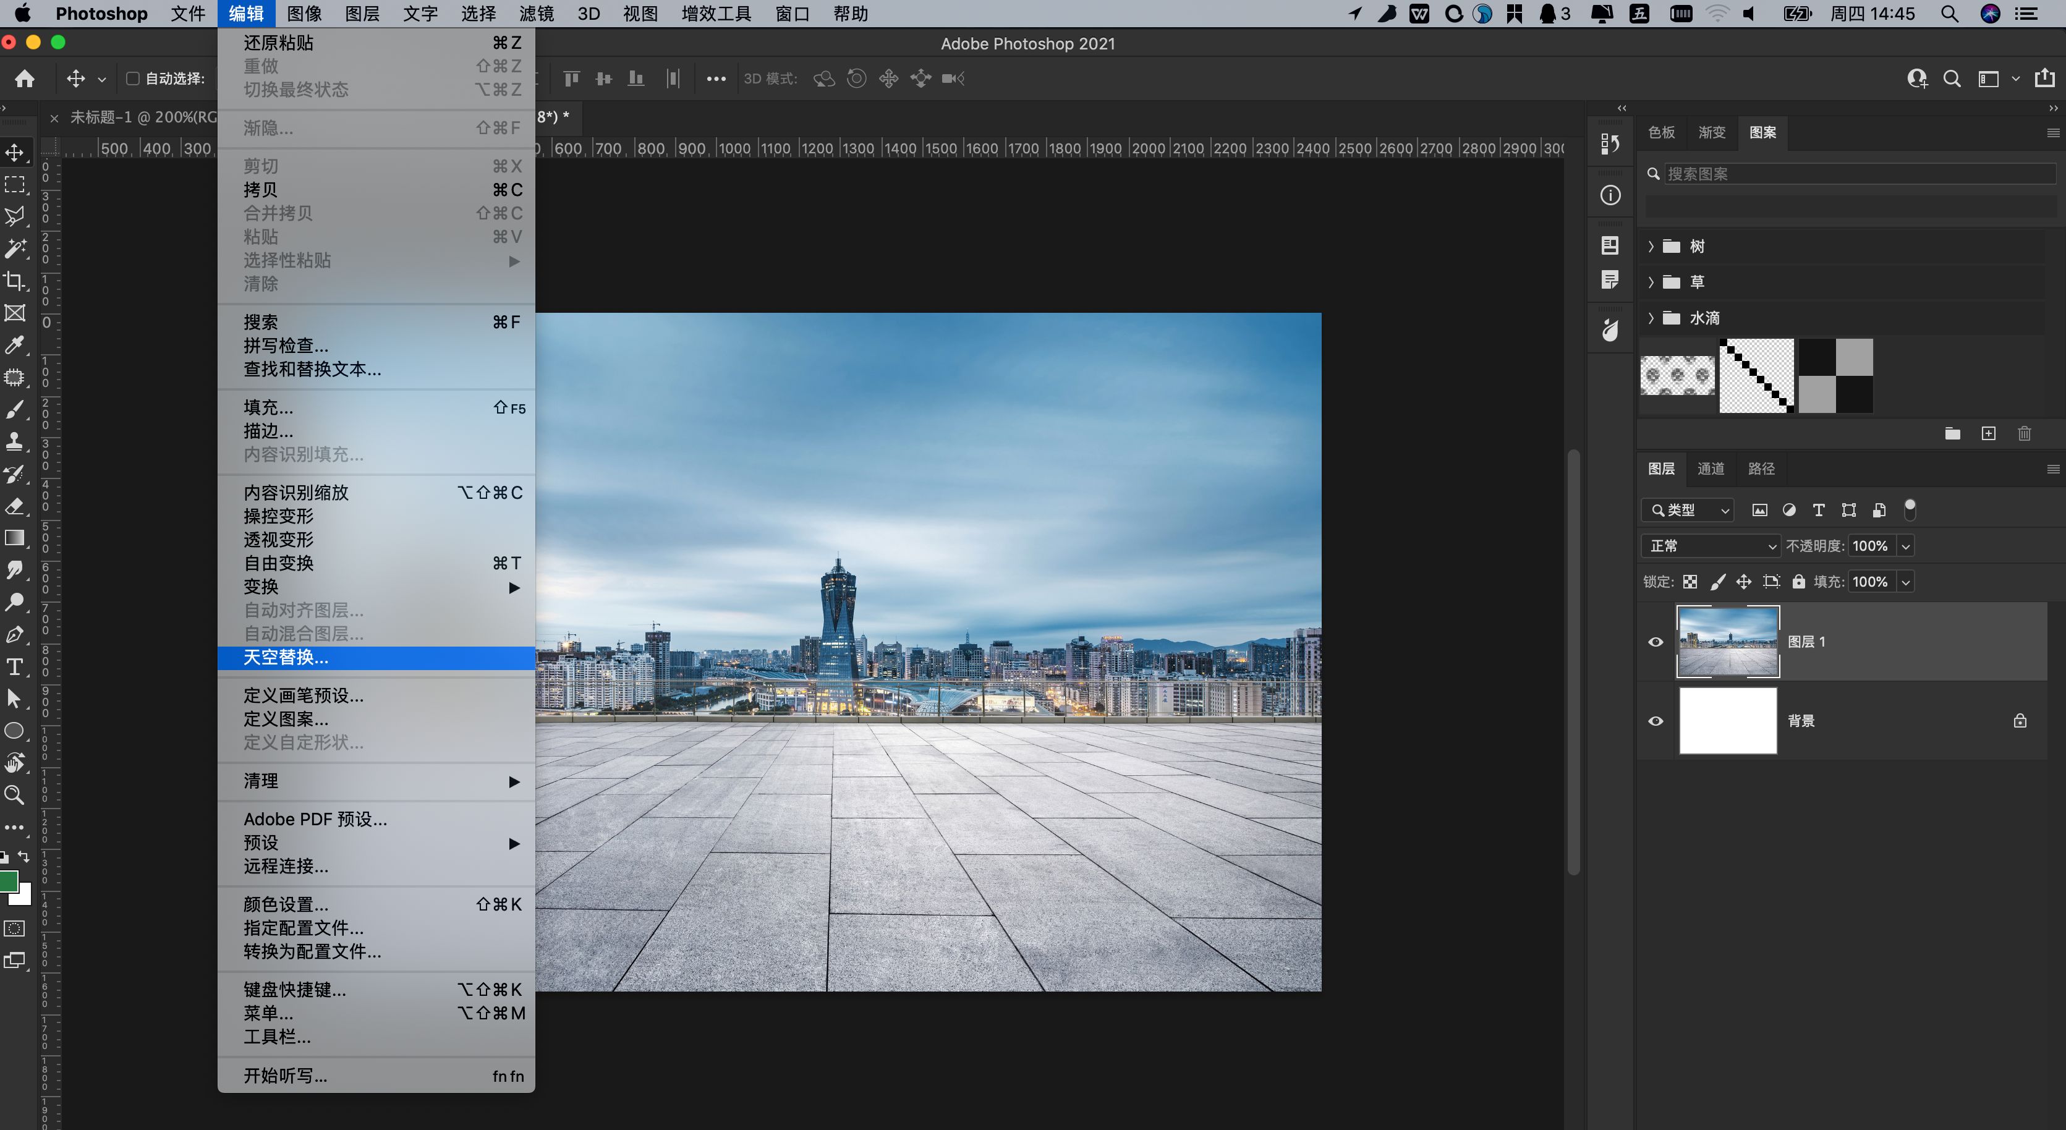Select the Crop tool
2066x1130 pixels.
click(14, 281)
